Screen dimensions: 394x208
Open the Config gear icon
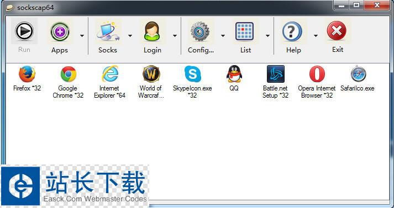(x=200, y=31)
